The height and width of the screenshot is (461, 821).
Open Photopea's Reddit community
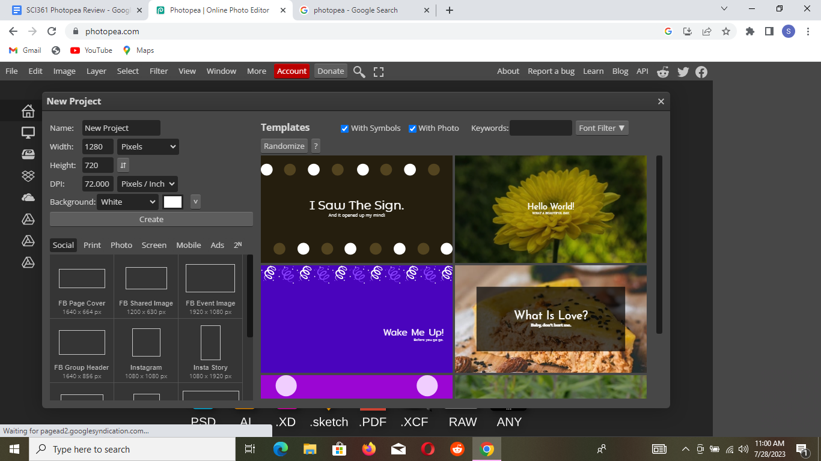tap(662, 72)
